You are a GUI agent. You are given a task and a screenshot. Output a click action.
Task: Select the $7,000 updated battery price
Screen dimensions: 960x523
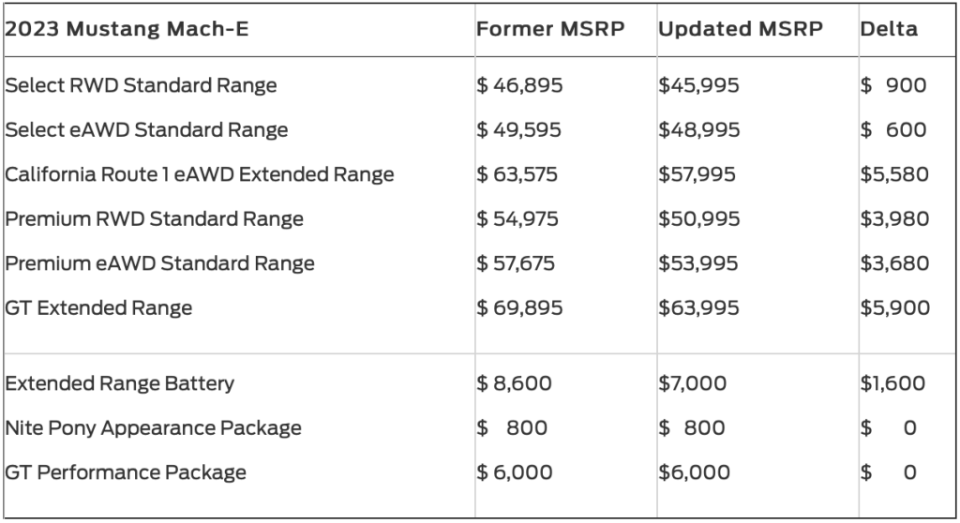693,383
